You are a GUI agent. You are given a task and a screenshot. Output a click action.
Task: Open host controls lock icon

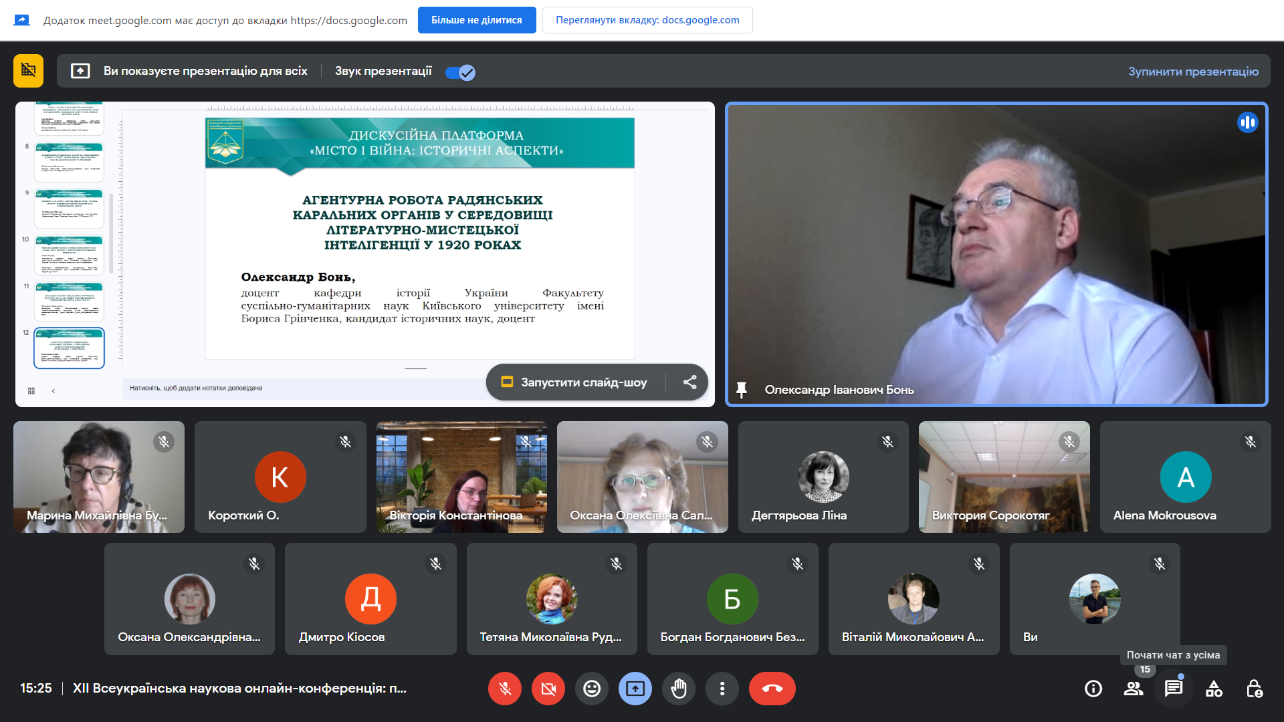point(1254,689)
